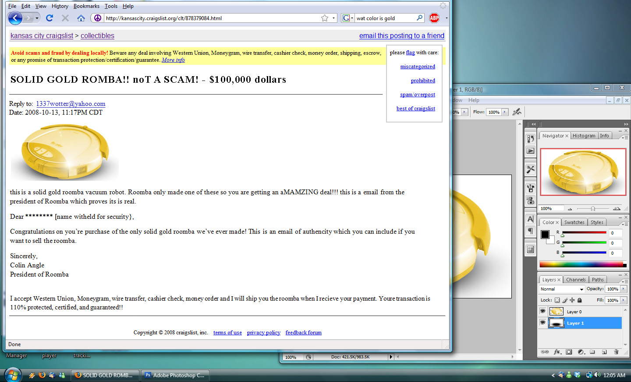631x382 pixels.
Task: Create new adjustment layer icon
Action: (x=581, y=352)
